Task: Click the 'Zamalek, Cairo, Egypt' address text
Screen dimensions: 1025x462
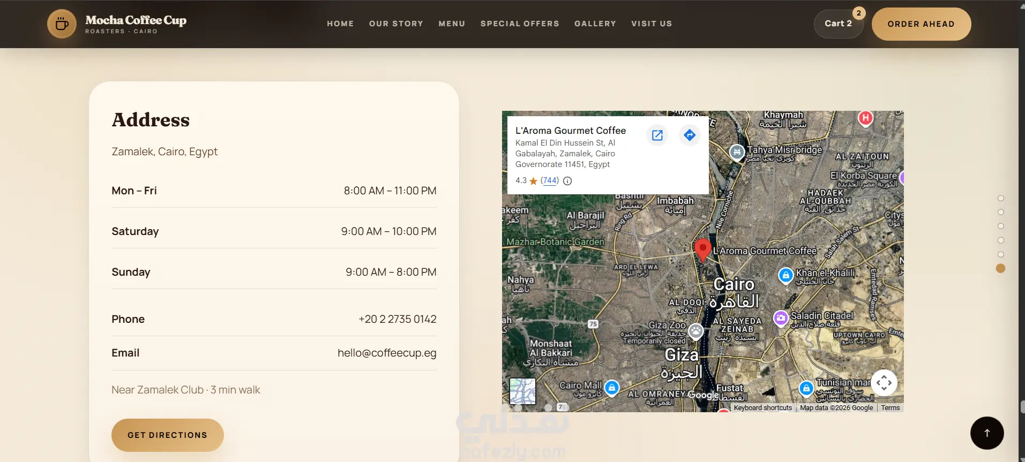Action: pos(164,152)
